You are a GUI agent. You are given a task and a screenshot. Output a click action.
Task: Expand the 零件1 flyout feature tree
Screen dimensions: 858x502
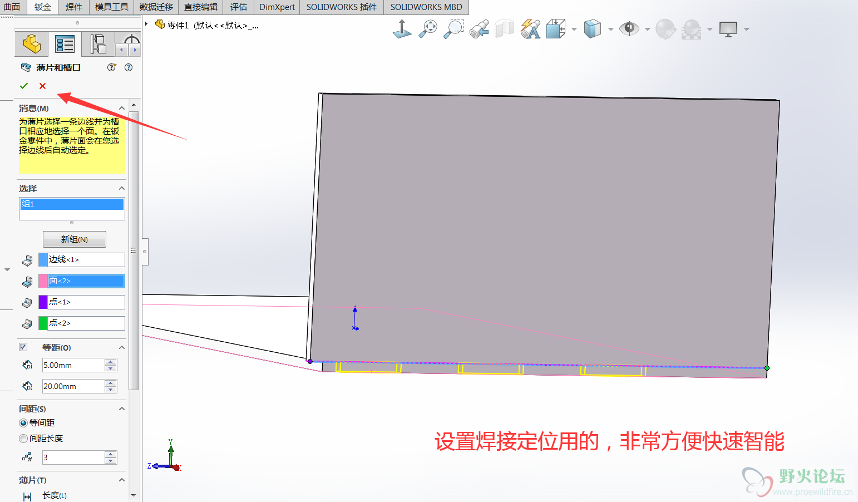coord(146,24)
